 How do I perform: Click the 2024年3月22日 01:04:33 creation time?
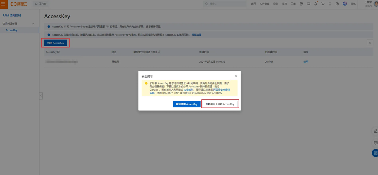pos(212,62)
